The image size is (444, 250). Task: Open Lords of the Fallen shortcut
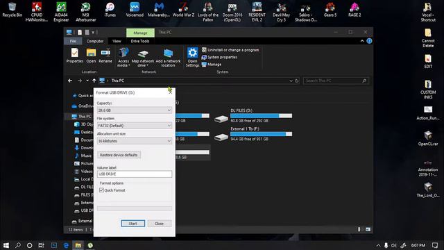coord(208,12)
